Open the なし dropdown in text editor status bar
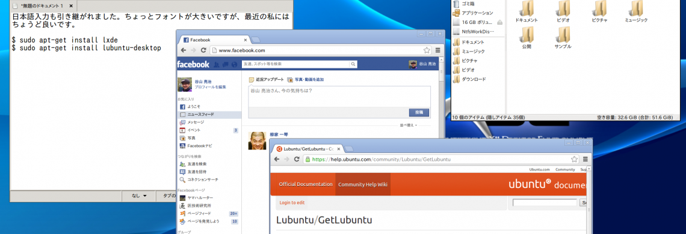 click(x=139, y=196)
